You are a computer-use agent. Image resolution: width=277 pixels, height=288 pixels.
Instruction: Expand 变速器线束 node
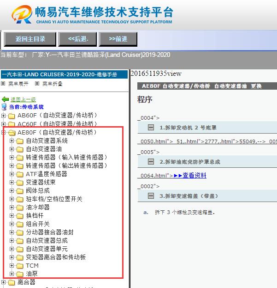click(12, 182)
